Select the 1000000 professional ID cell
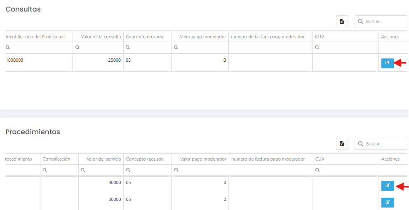 [15, 60]
